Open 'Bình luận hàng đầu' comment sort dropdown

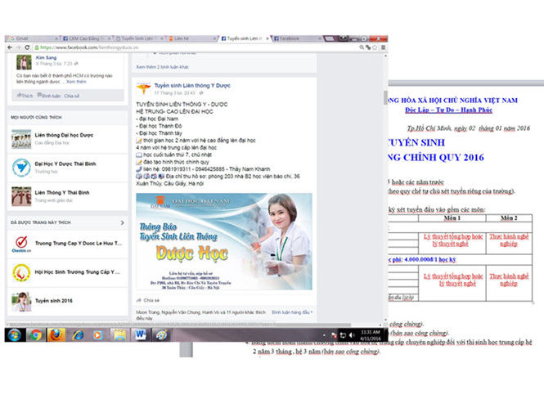[x=292, y=312]
